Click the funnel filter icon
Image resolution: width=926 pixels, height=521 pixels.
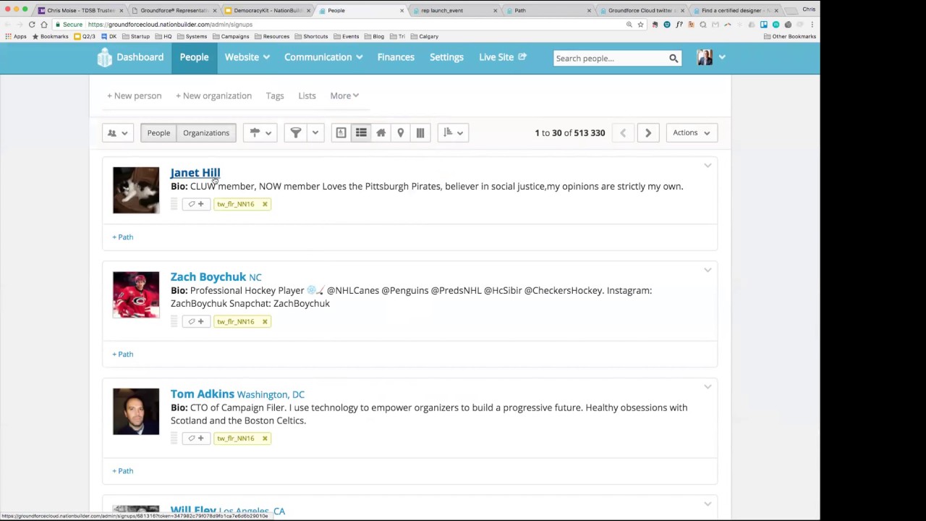coord(295,132)
